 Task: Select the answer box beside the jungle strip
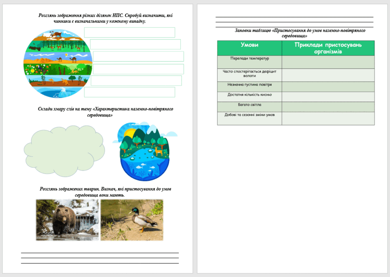(138, 69)
